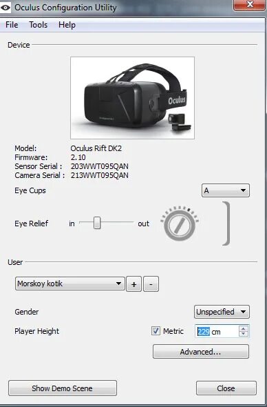Expand the Gender dropdown

click(222, 312)
